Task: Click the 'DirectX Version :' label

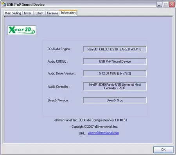Action: click(x=59, y=100)
